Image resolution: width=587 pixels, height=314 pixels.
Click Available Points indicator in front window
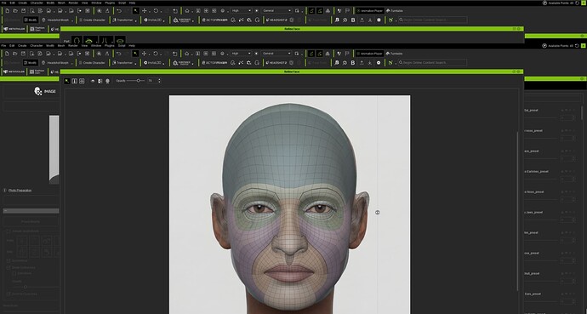coord(558,46)
